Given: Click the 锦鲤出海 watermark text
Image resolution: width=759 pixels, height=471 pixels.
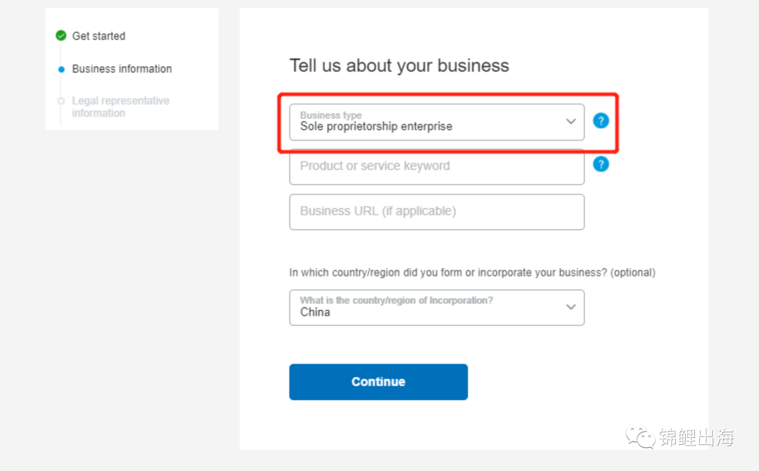Looking at the screenshot, I should 696,437.
